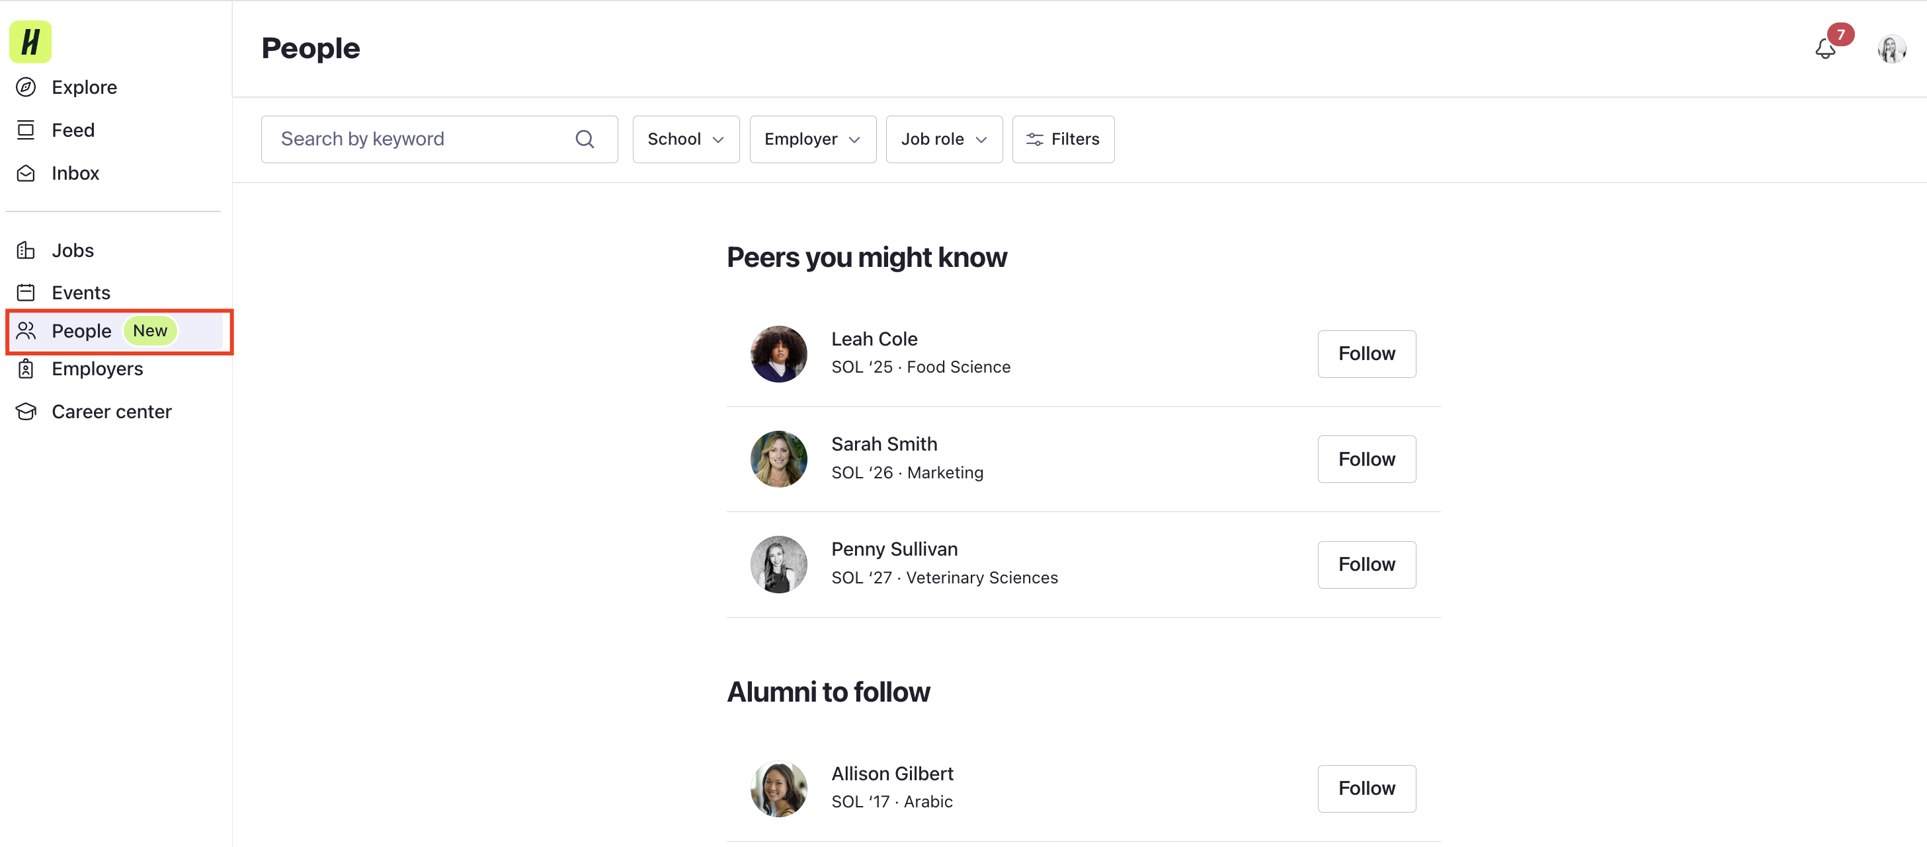Click the Handshake logo icon
1927x847 pixels.
pos(30,42)
